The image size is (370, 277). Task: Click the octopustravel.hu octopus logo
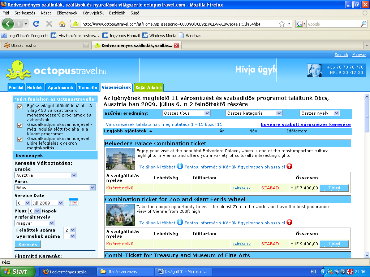coord(18,70)
